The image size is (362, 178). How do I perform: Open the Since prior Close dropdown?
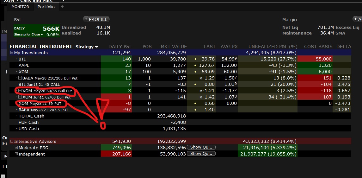[28, 35]
